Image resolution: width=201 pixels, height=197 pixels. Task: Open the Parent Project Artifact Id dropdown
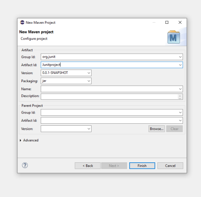(x=180, y=120)
